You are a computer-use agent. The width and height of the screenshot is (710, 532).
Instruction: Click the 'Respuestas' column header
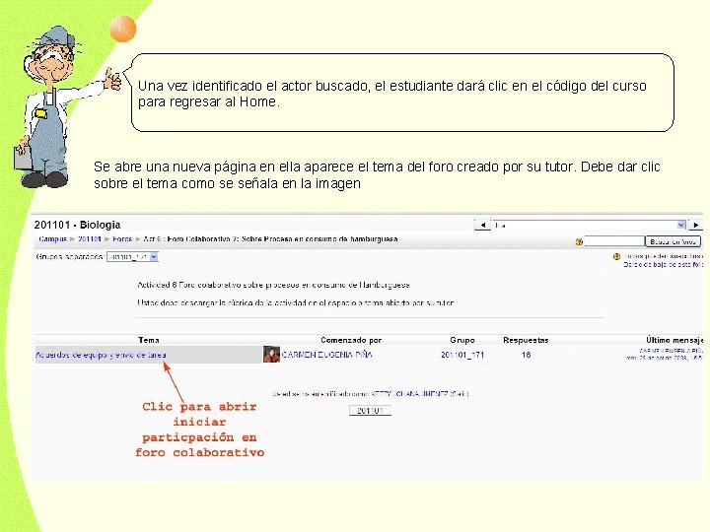pyautogui.click(x=526, y=340)
